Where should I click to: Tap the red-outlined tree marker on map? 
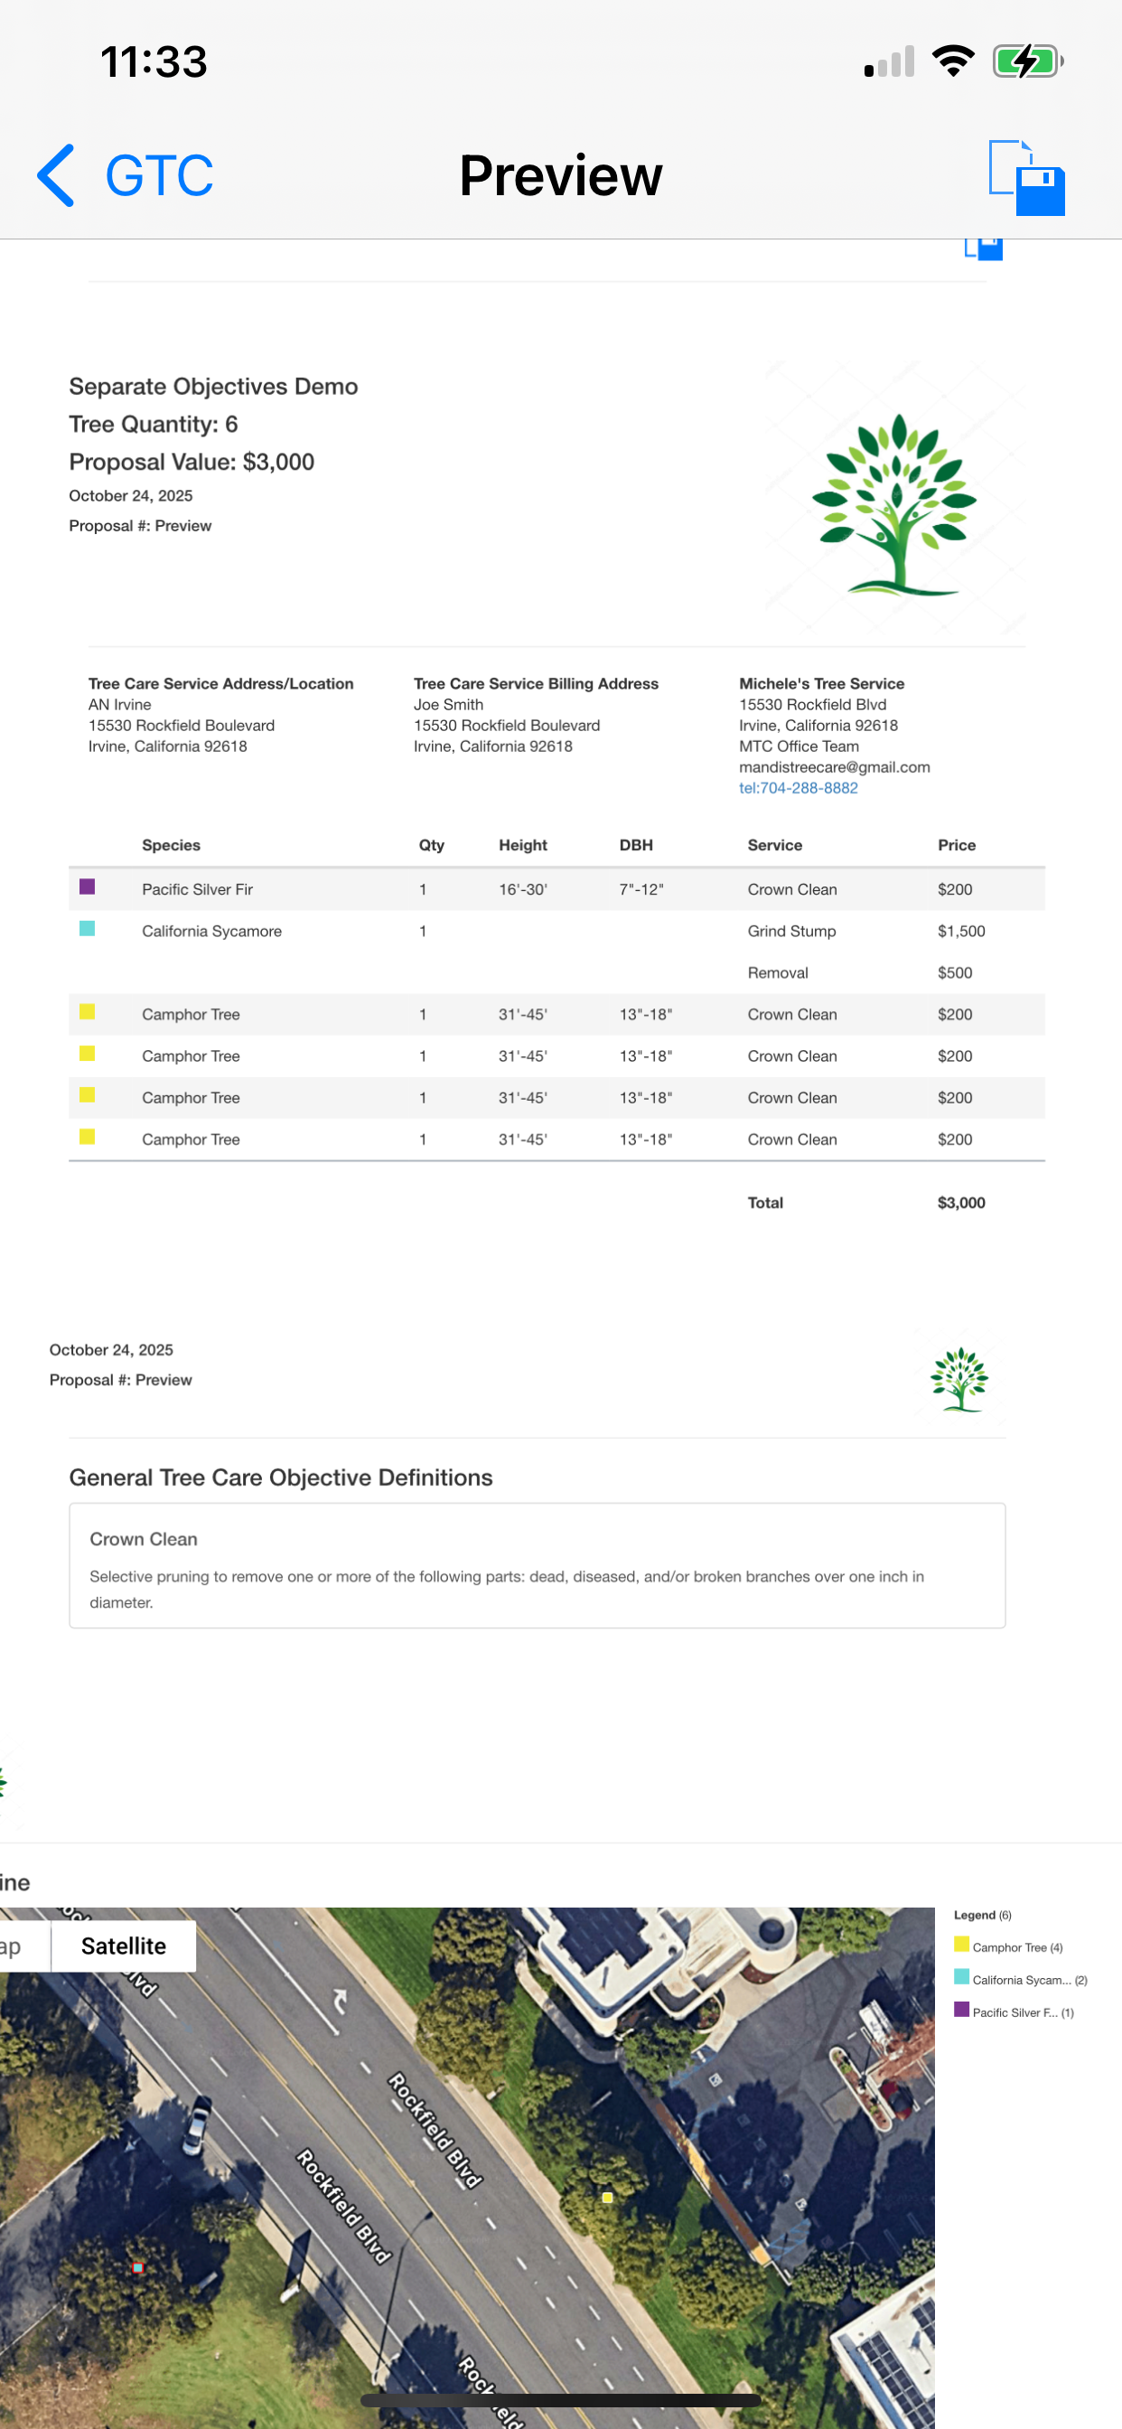coord(137,2267)
